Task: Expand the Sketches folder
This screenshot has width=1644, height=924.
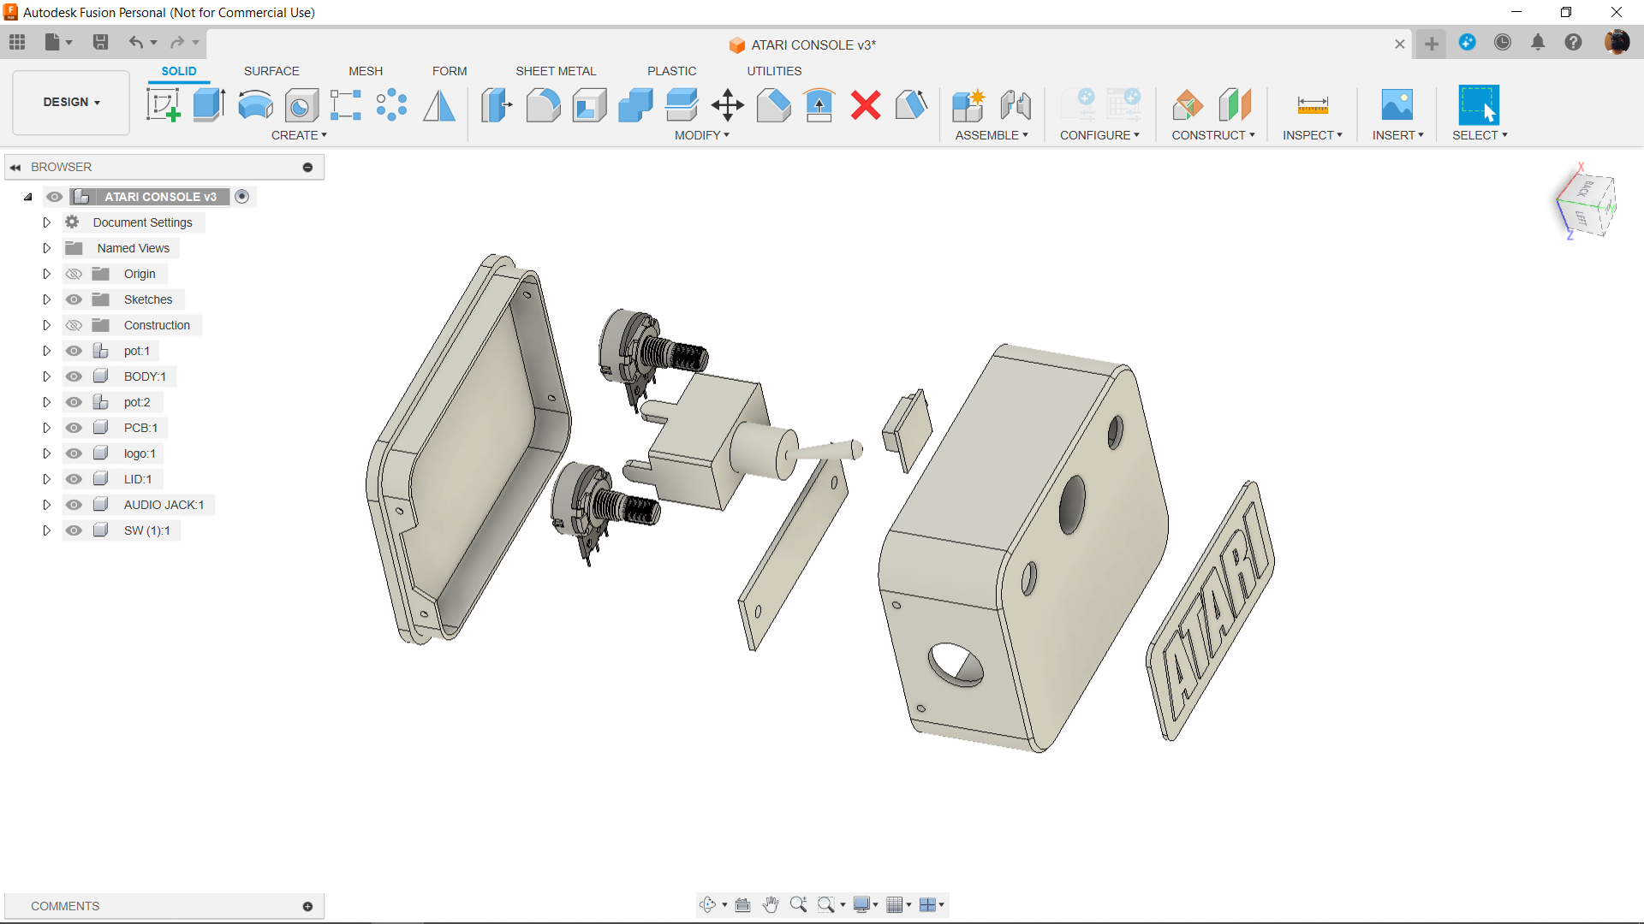Action: click(47, 299)
